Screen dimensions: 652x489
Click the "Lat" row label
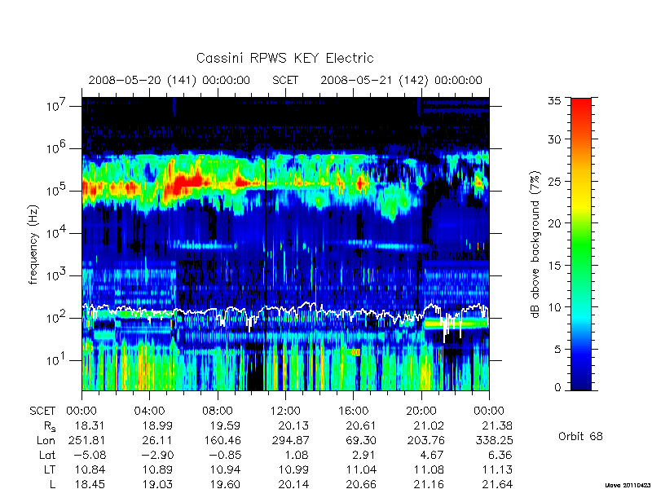(x=47, y=455)
